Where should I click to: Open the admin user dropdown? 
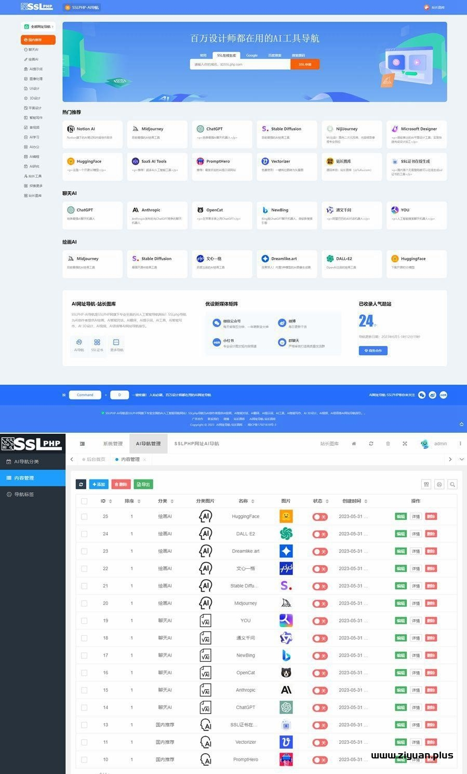point(434,444)
